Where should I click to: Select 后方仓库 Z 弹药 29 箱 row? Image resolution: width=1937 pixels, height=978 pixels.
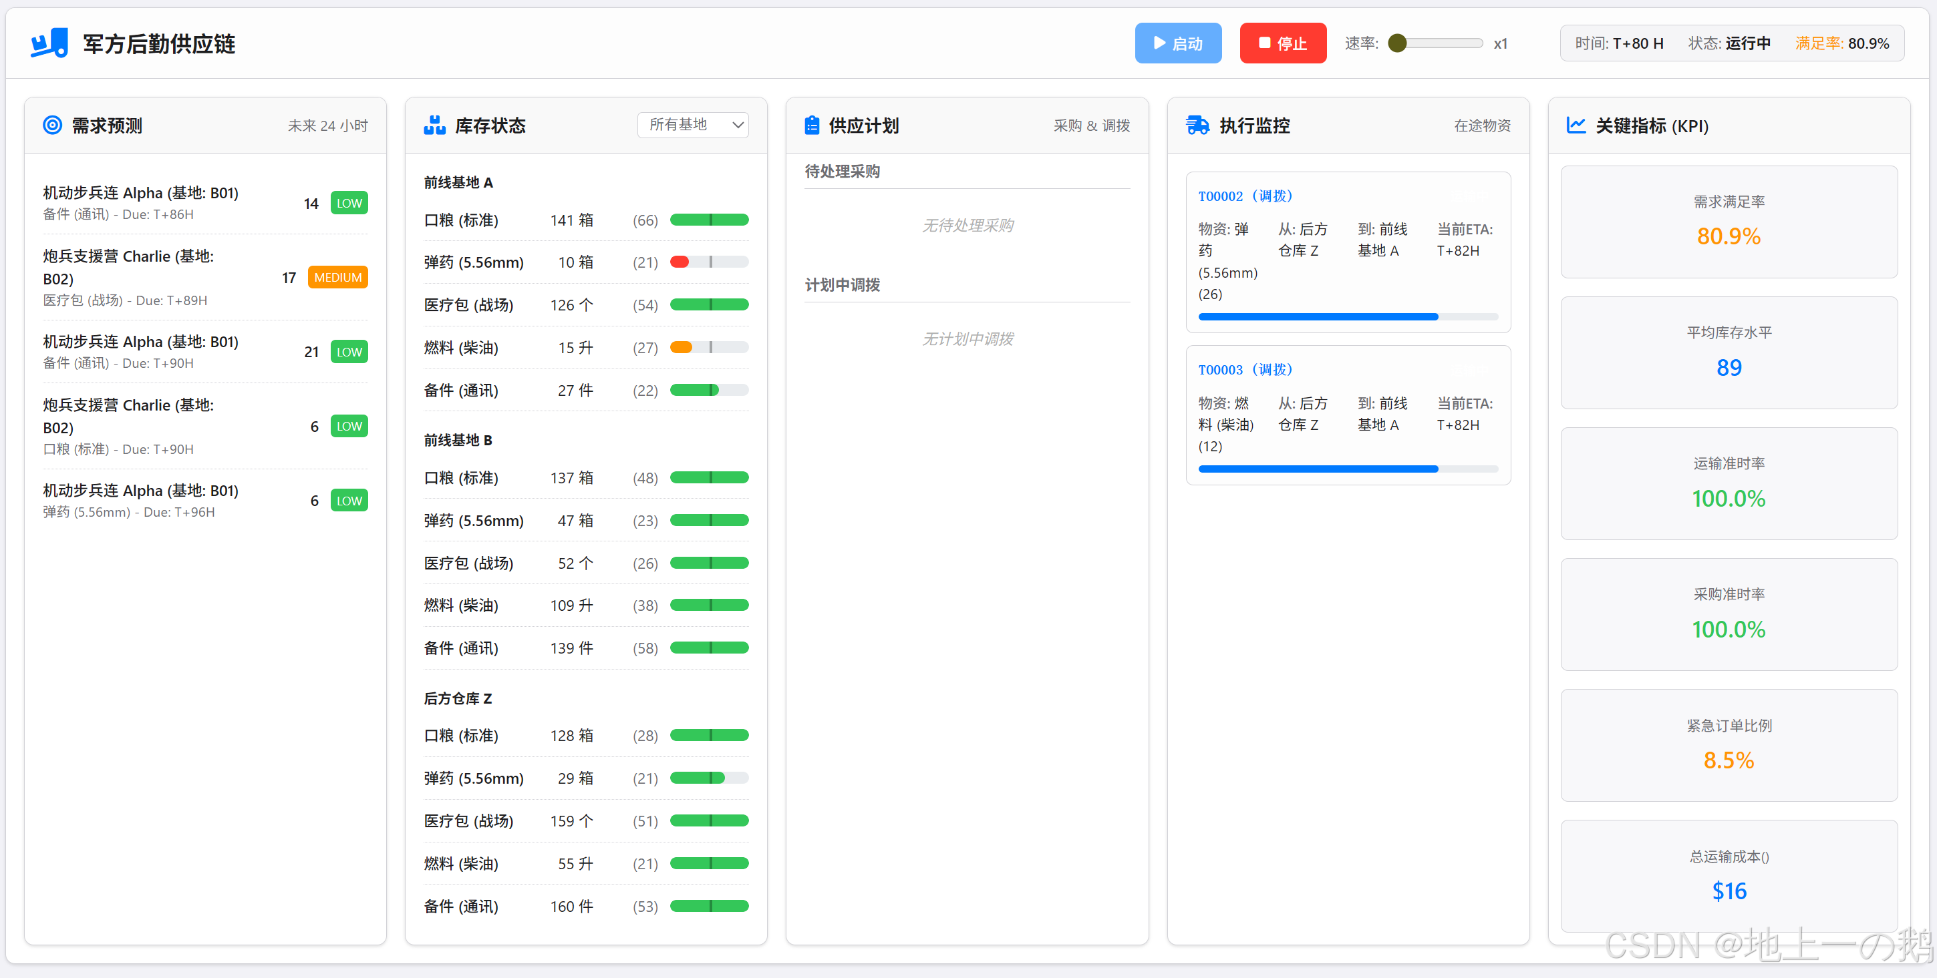(x=586, y=778)
